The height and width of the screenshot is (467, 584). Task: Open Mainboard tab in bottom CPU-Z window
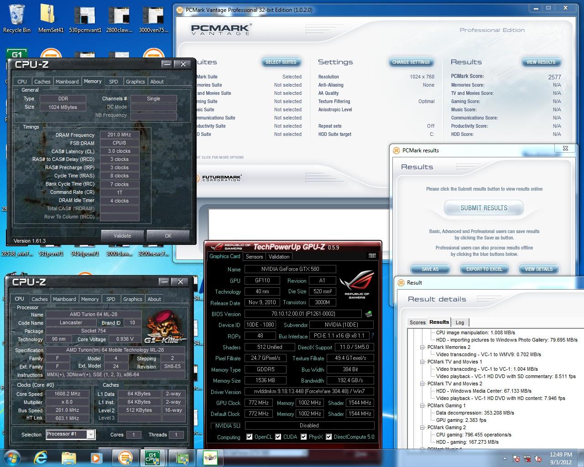[x=64, y=299]
